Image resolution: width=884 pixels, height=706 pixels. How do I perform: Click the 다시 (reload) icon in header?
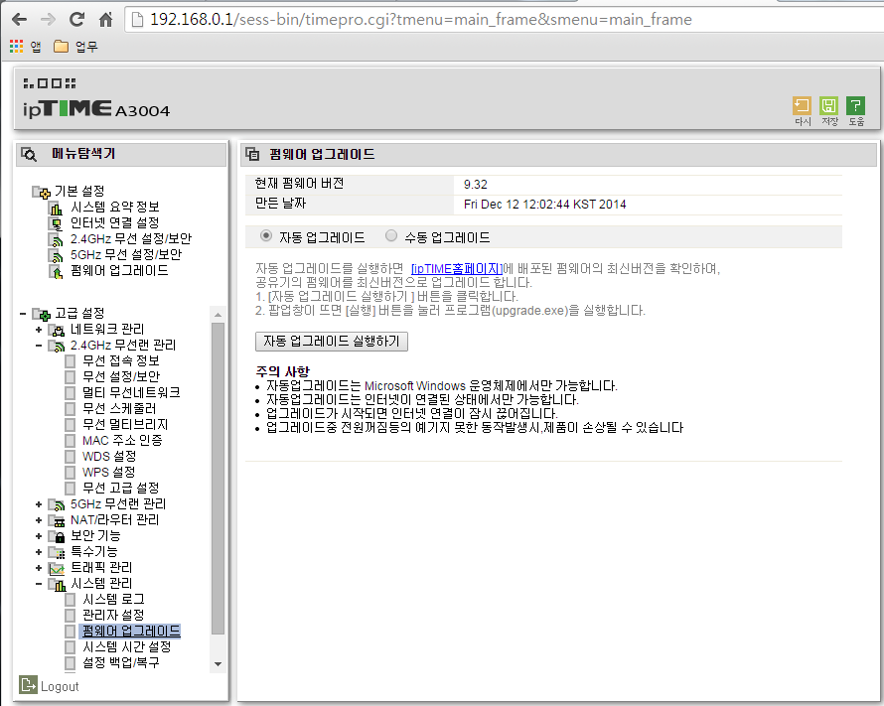[802, 105]
